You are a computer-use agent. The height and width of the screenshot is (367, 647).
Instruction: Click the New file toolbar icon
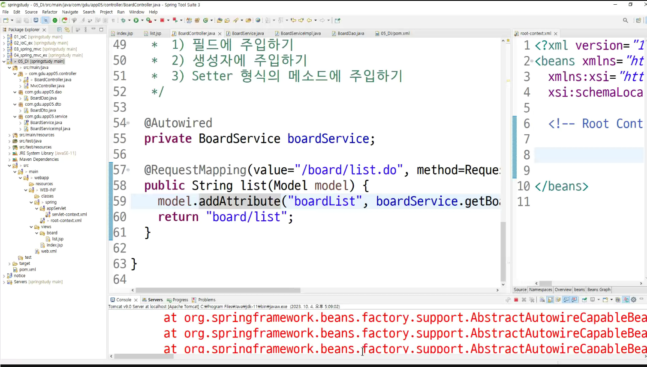tap(6, 20)
